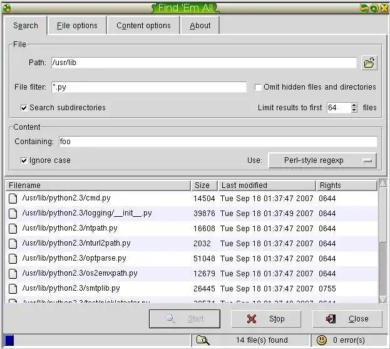Open the folder browse icon beside Path
The width and height of the screenshot is (390, 349).
(x=369, y=63)
